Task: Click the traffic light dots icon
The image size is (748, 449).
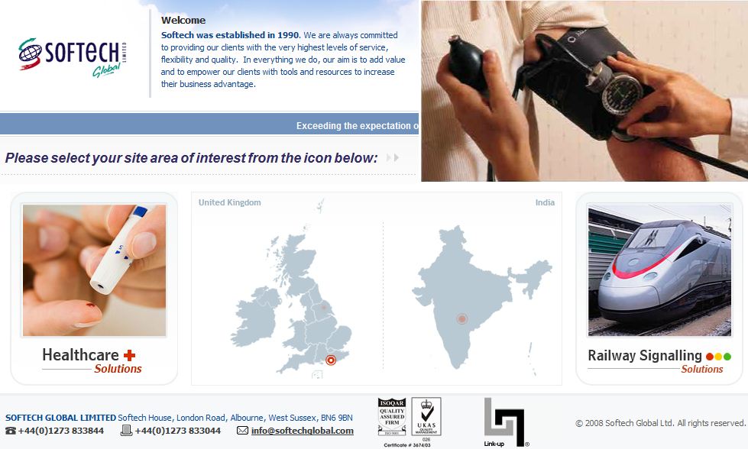Action: [718, 356]
